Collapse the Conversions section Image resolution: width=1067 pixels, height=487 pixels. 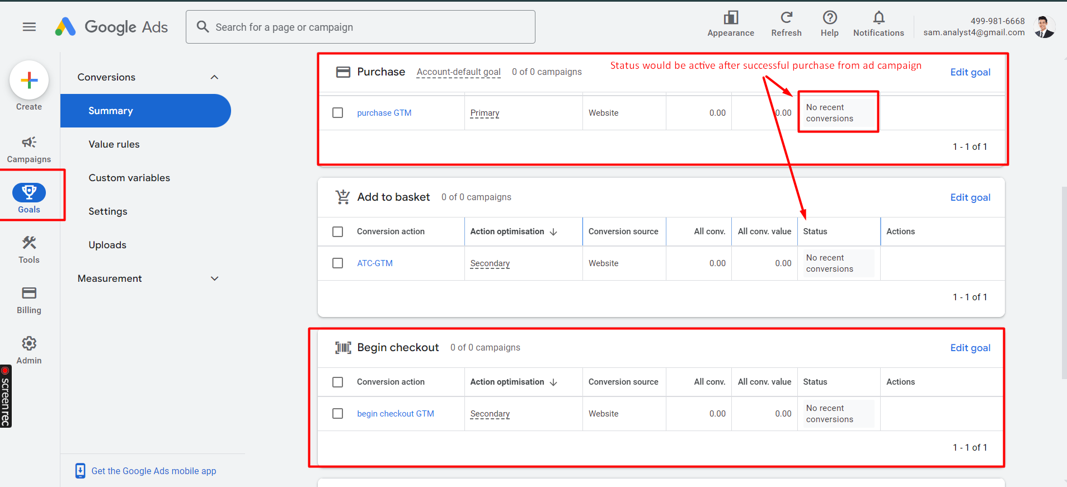point(214,77)
